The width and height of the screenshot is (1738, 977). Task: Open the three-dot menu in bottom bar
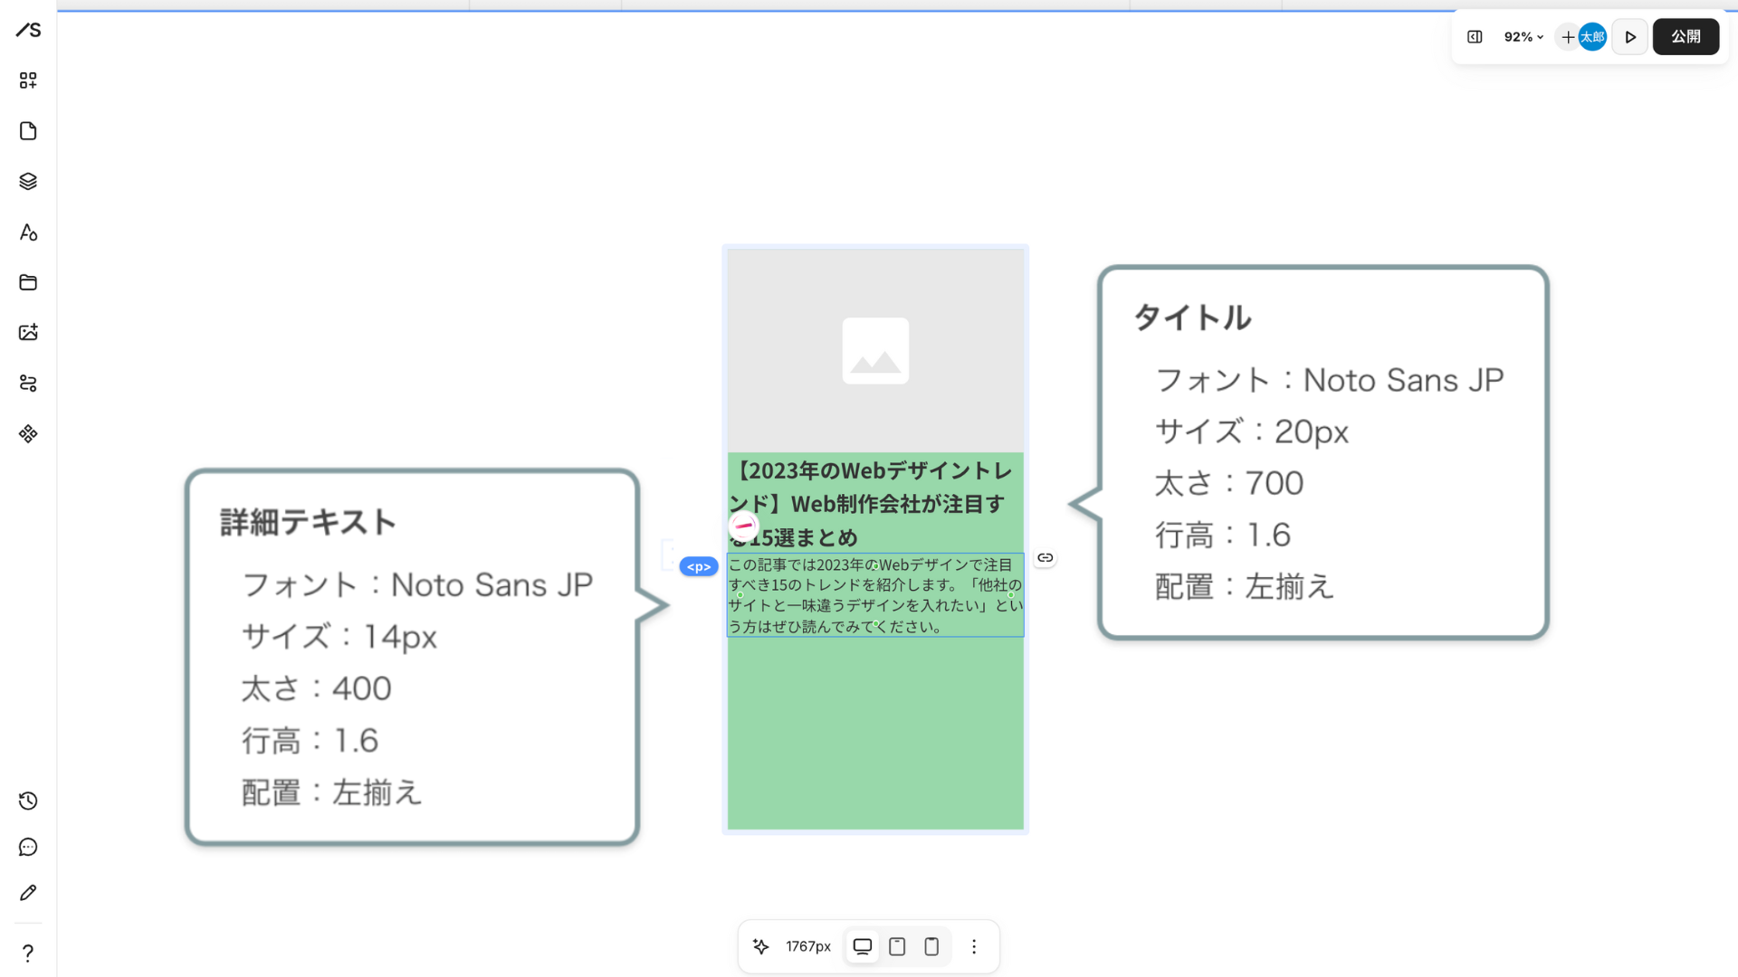[974, 946]
